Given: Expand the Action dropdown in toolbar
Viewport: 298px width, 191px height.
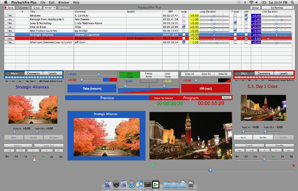Looking at the screenshot, I should [50, 7].
